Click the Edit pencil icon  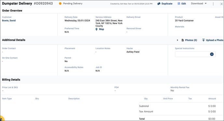(179, 4)
